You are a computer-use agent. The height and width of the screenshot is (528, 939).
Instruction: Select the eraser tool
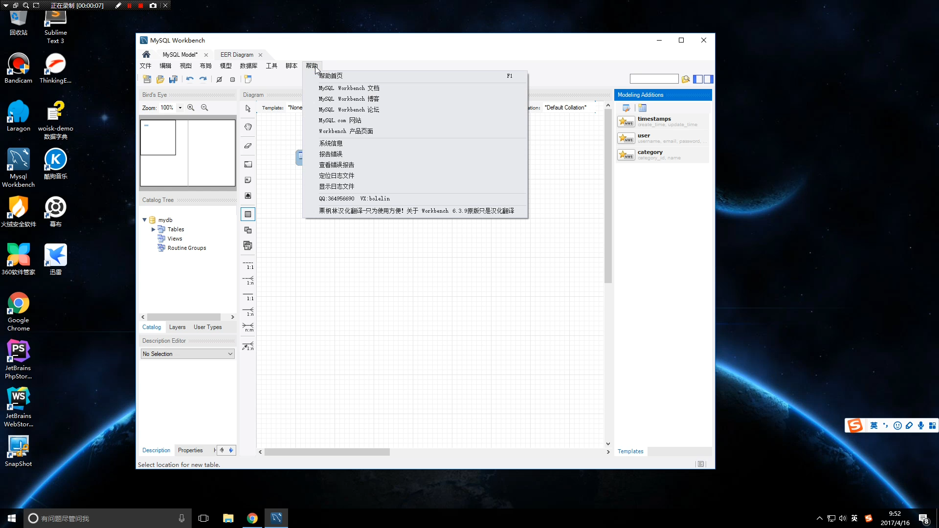(248, 146)
